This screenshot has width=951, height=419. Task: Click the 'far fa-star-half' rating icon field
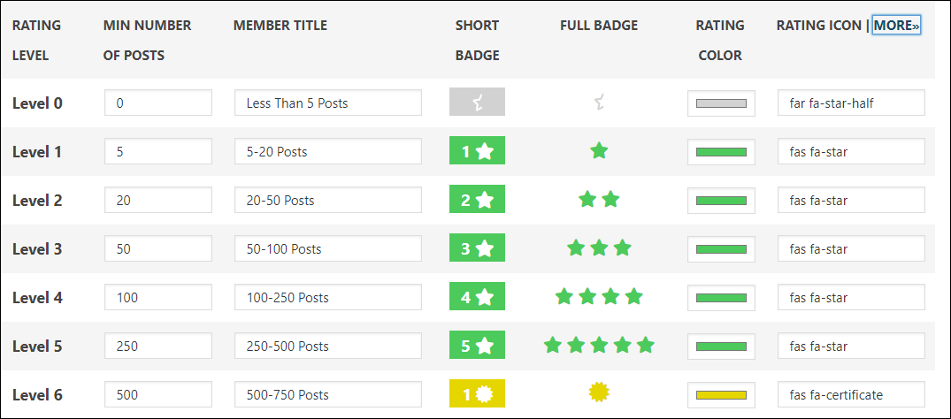pyautogui.click(x=850, y=103)
